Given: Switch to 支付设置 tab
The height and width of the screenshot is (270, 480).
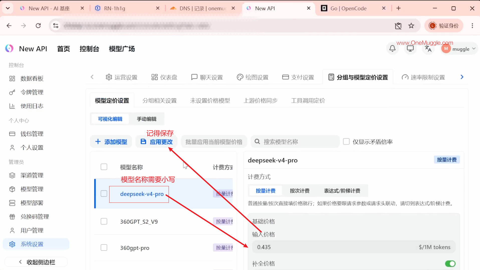Looking at the screenshot, I should [x=298, y=77].
